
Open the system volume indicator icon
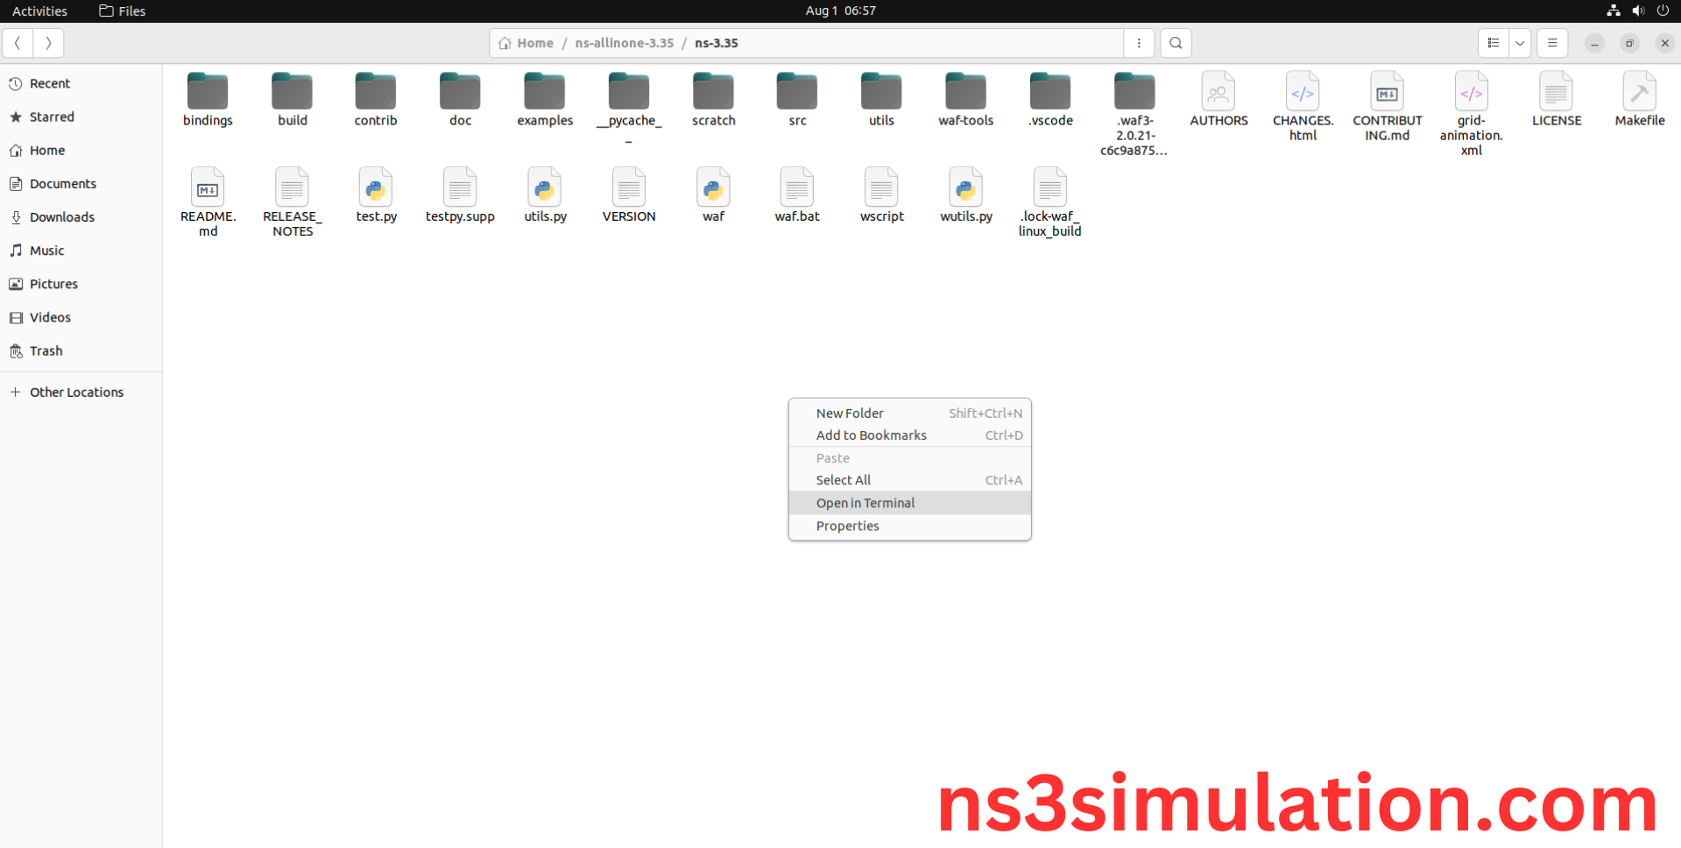pyautogui.click(x=1638, y=11)
